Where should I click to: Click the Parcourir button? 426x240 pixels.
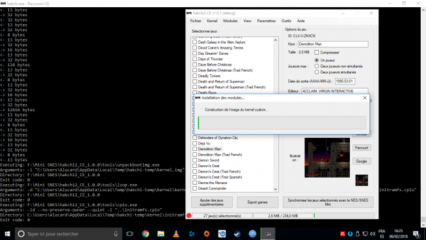[x=362, y=148]
